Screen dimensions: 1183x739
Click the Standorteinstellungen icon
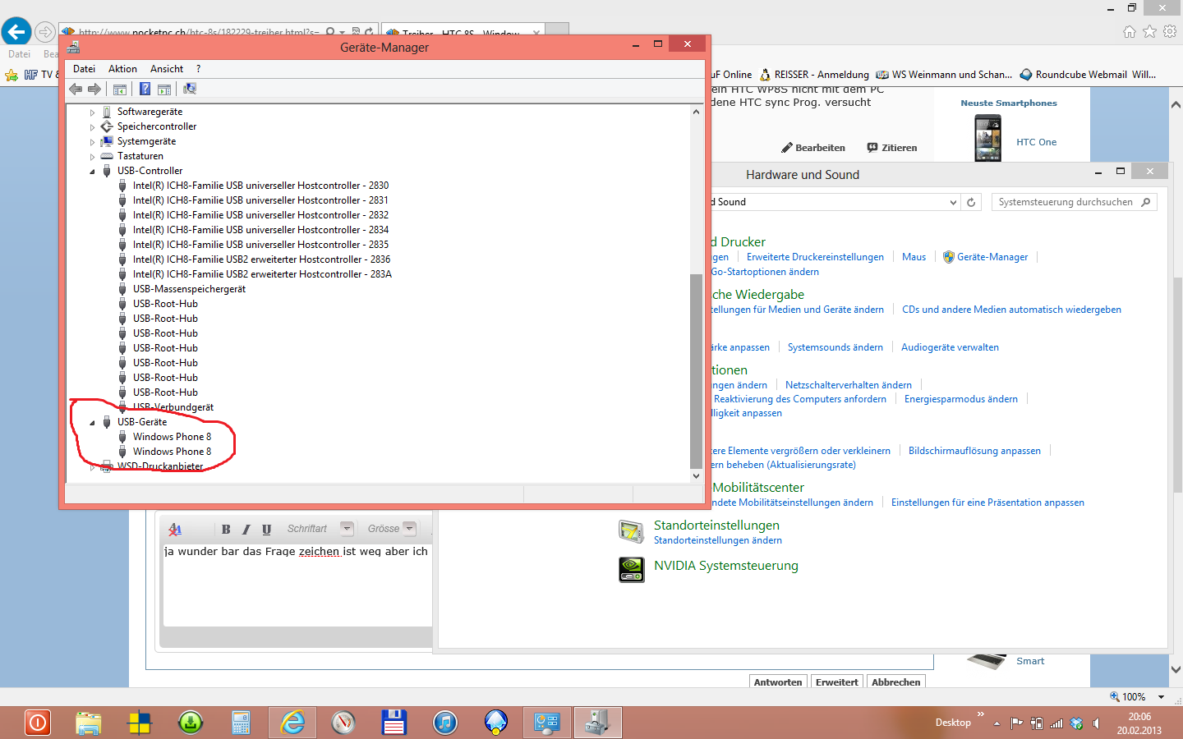coord(632,532)
